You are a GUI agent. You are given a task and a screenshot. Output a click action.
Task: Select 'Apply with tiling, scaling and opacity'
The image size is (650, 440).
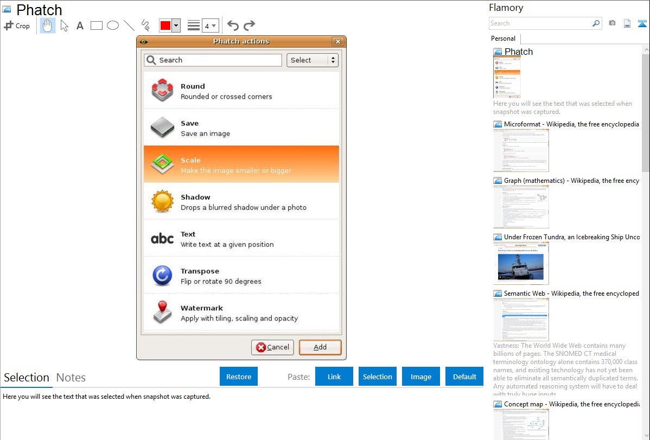click(239, 318)
